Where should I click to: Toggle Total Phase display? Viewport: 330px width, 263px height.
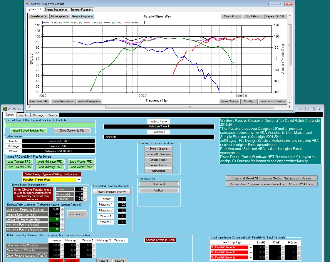(253, 16)
